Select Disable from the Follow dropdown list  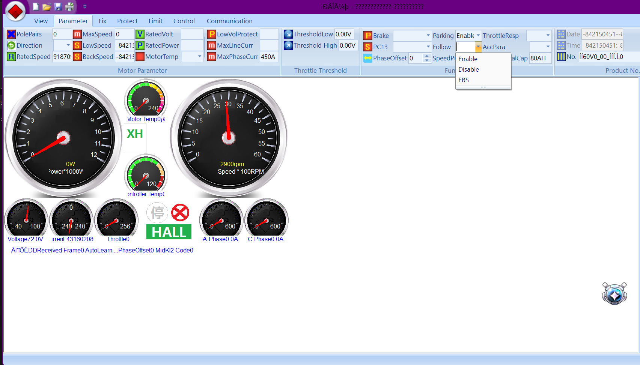(468, 69)
